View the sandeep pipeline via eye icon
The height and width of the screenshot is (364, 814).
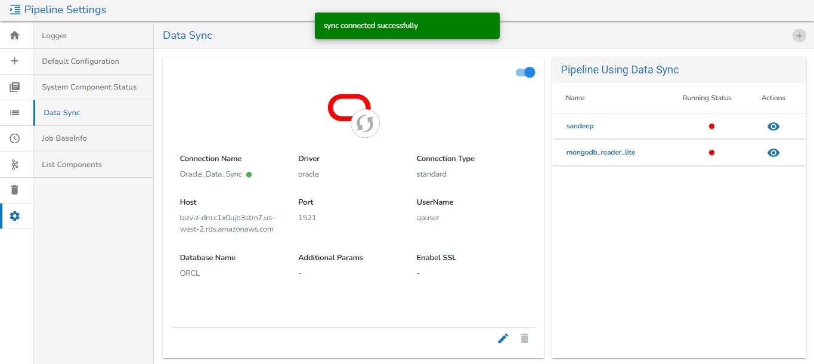pos(773,127)
